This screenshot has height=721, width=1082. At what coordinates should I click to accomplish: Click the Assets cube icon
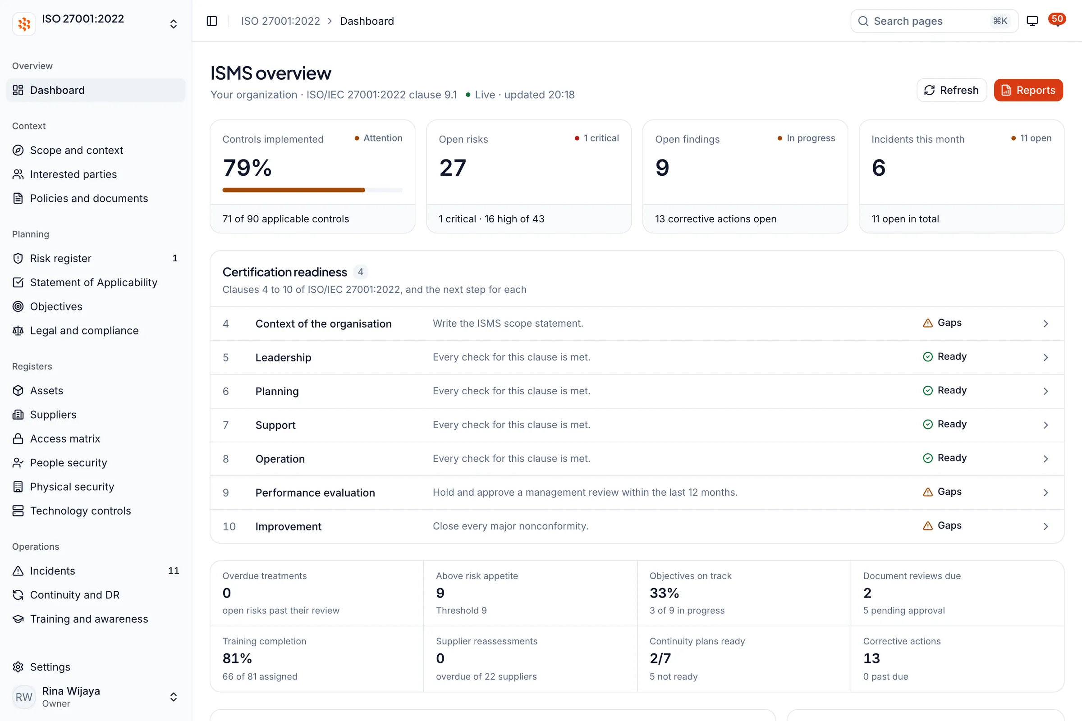coord(18,390)
